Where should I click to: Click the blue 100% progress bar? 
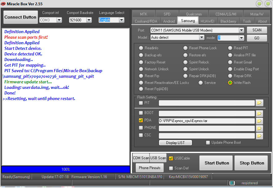click(66, 169)
